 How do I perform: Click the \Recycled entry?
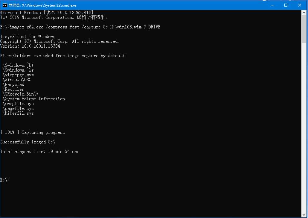click(x=13, y=85)
